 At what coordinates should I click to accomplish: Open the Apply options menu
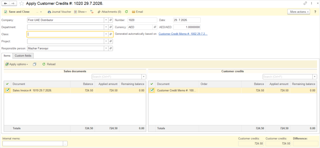coord(17,64)
